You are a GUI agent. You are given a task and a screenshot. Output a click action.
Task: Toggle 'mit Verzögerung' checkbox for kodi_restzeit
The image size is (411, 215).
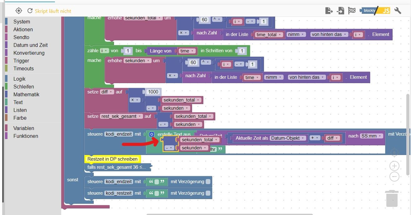pos(208,193)
